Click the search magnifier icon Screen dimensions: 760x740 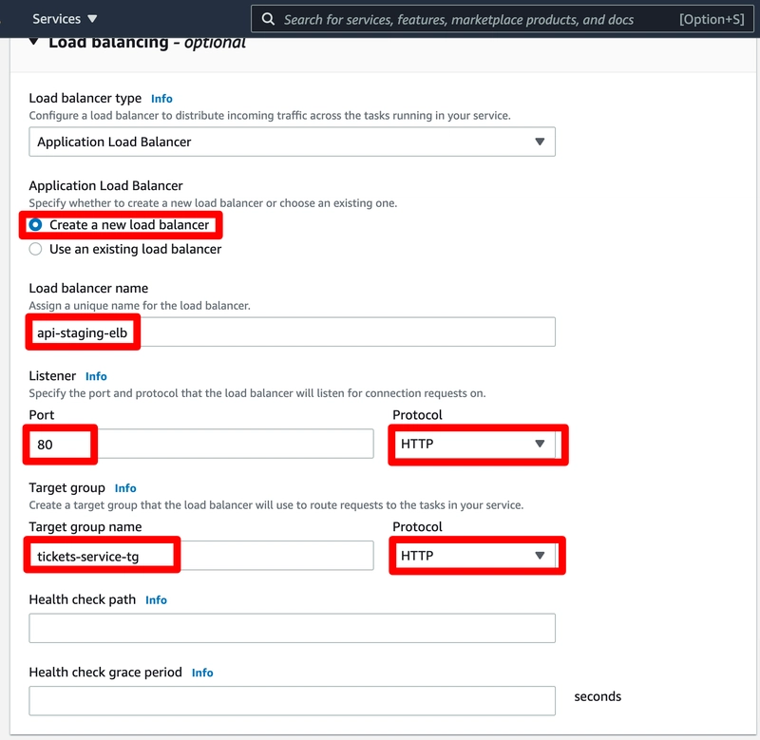click(x=268, y=19)
